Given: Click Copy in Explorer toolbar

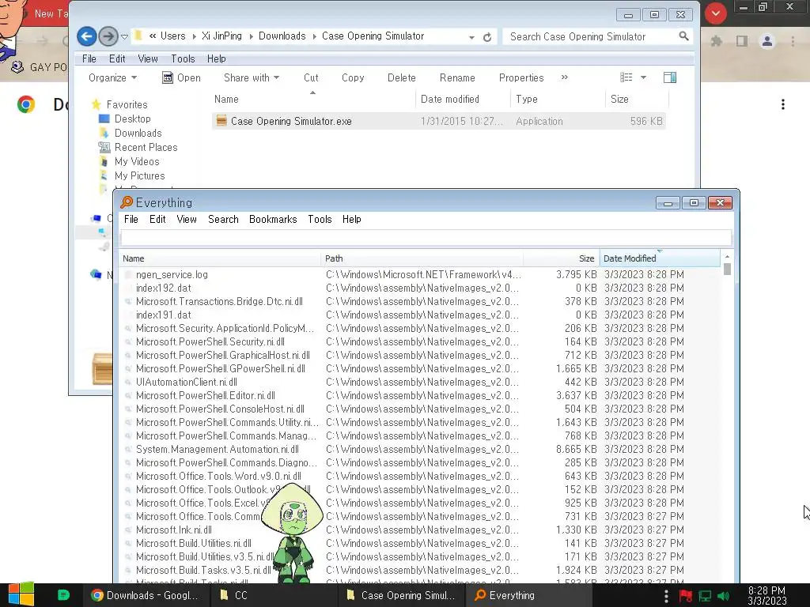Looking at the screenshot, I should tap(353, 77).
